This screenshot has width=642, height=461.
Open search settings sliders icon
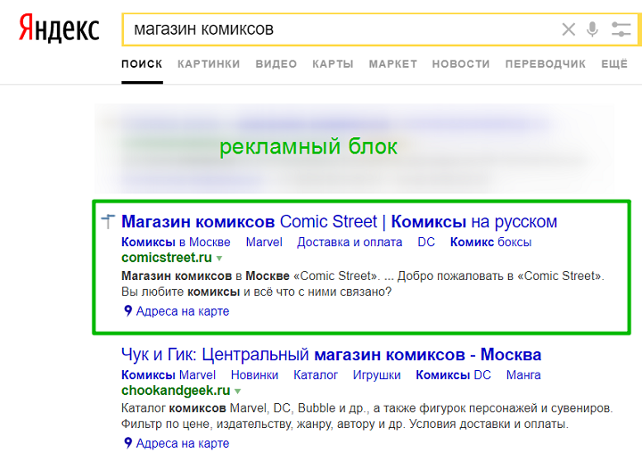pos(621,29)
